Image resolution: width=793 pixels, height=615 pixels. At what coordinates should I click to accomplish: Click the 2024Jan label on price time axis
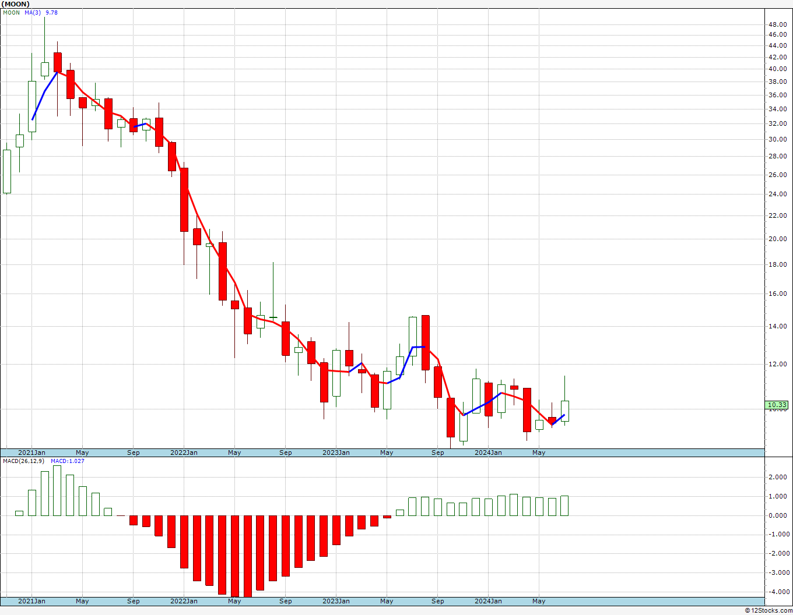[488, 453]
